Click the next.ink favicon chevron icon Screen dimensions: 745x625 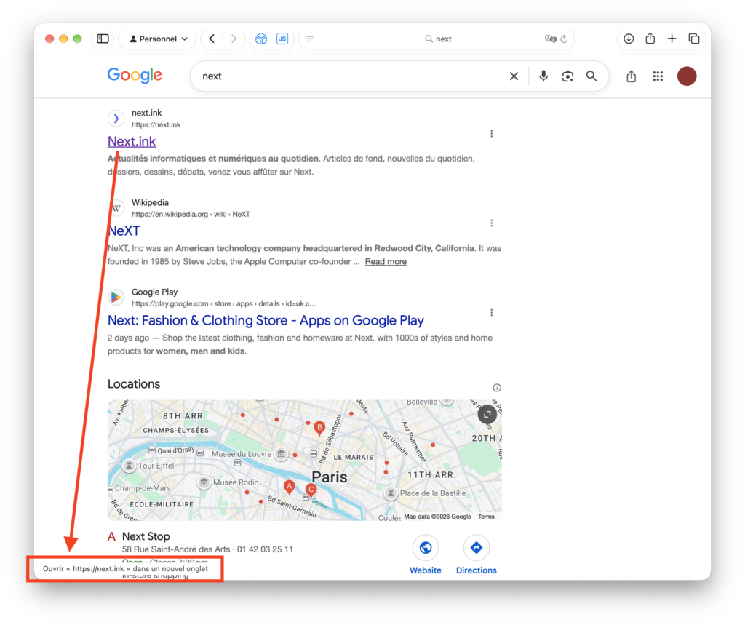[116, 119]
